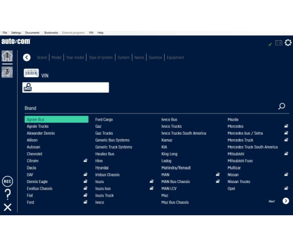Click the home icon in left sidebar
This screenshot has height=246, width=293.
[7, 56]
